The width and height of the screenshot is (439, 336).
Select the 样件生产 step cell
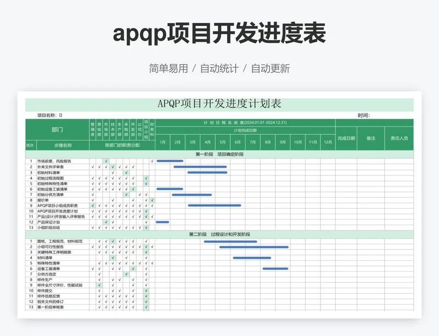click(63, 280)
